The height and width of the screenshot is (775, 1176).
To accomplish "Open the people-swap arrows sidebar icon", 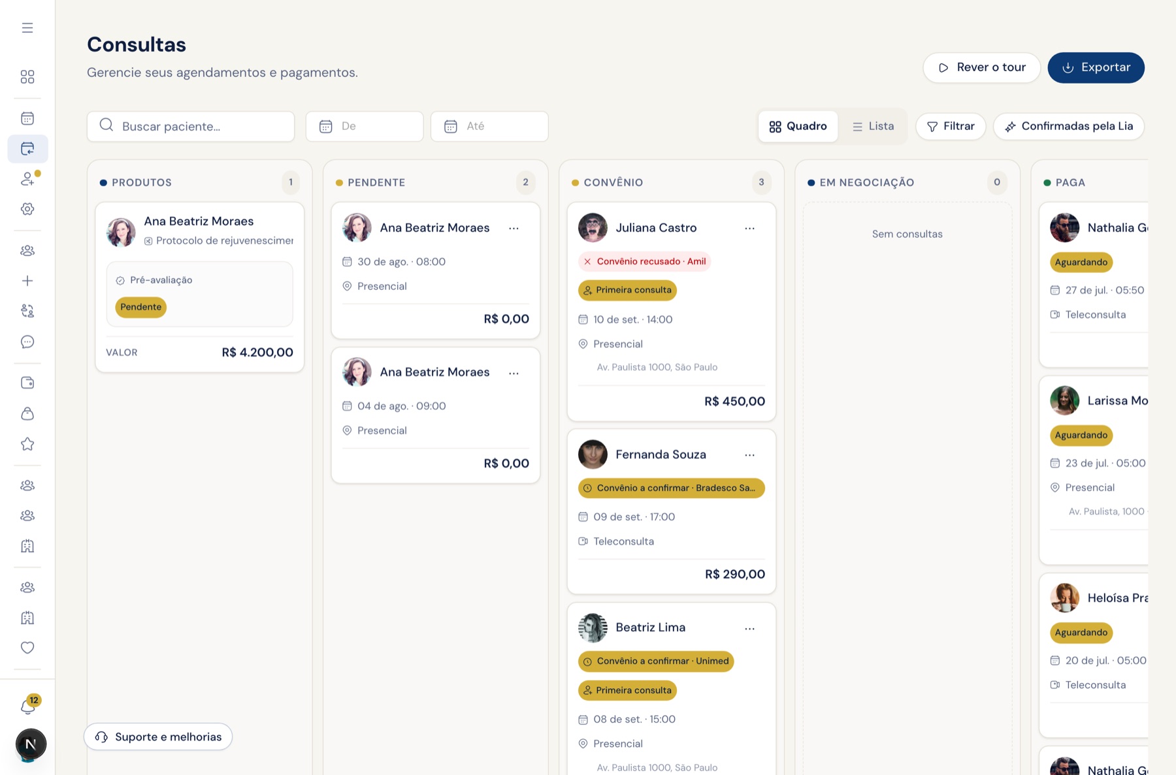I will [27, 311].
